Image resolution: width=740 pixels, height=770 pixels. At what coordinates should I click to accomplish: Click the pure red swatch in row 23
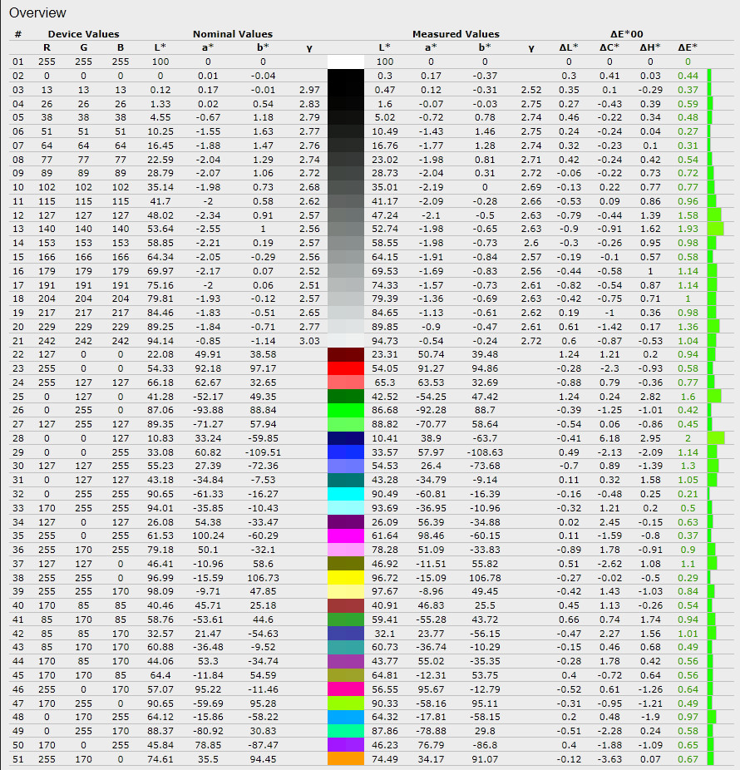click(x=347, y=368)
